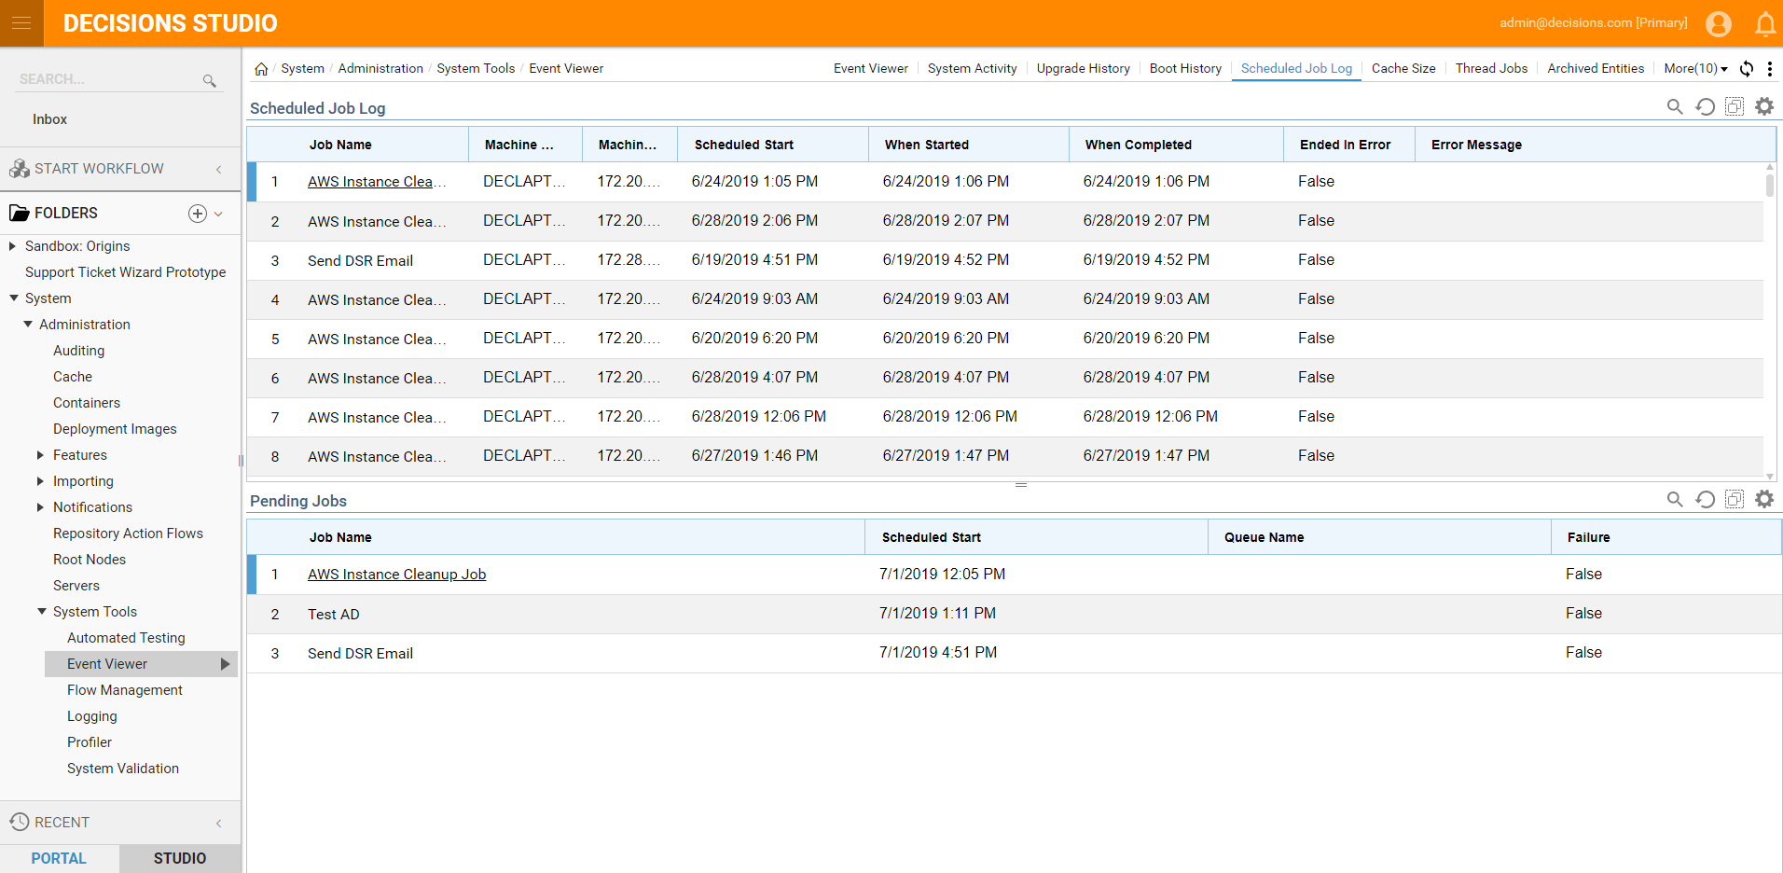Expand the Sandbox: Origins folder
Image resolution: width=1783 pixels, height=873 pixels.
click(12, 246)
